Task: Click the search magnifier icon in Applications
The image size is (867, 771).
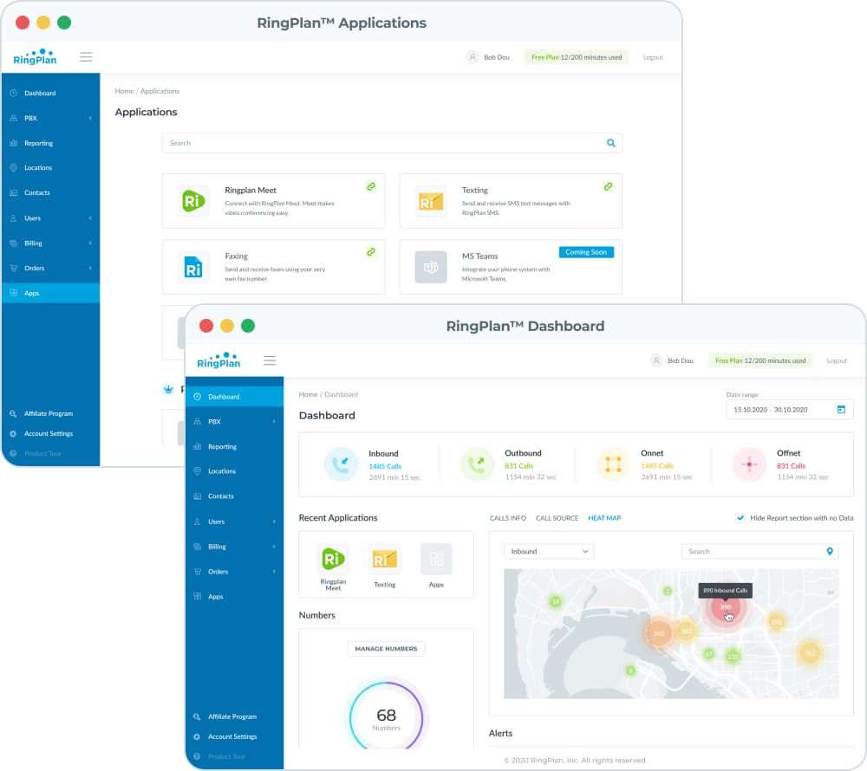Action: pyautogui.click(x=611, y=143)
